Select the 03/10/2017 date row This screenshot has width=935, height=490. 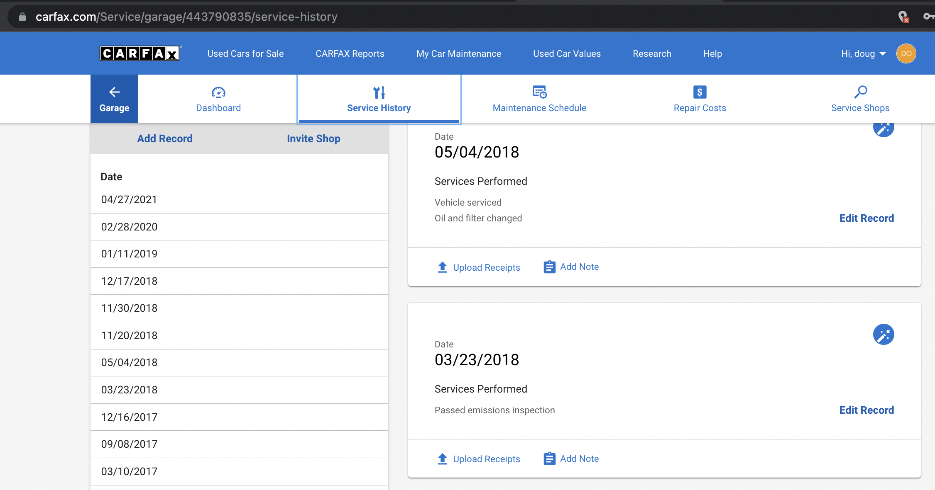coord(239,471)
